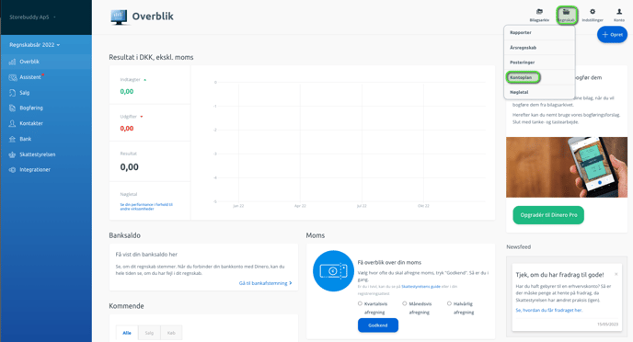Dismiss the newsfeed fradrag card
Image resolution: width=633 pixels, height=342 pixels.
pyautogui.click(x=616, y=274)
